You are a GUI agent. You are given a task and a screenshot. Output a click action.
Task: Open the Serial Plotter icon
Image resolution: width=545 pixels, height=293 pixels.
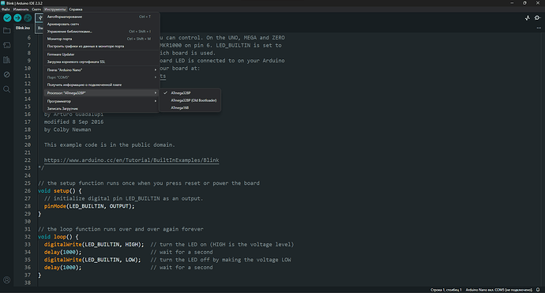click(x=528, y=17)
